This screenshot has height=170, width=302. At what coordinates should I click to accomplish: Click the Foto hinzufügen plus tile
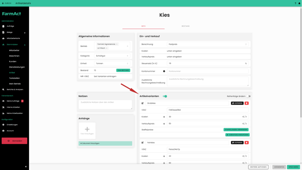pyautogui.click(x=87, y=130)
